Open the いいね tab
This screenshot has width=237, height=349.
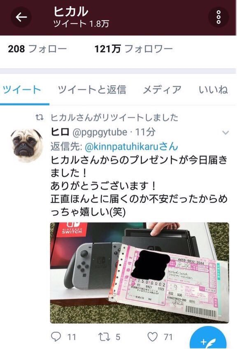click(x=213, y=90)
